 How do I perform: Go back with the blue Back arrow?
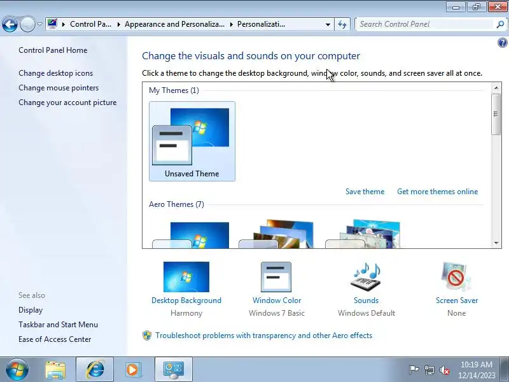10,24
